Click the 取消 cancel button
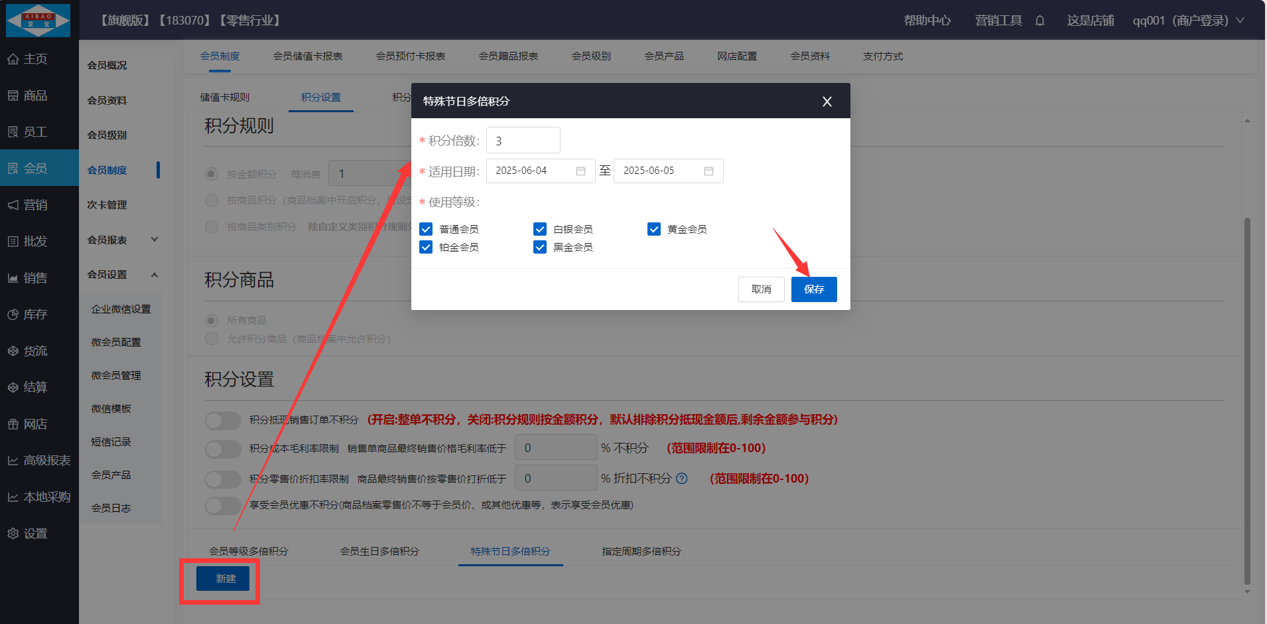The height and width of the screenshot is (624, 1267). tap(761, 289)
